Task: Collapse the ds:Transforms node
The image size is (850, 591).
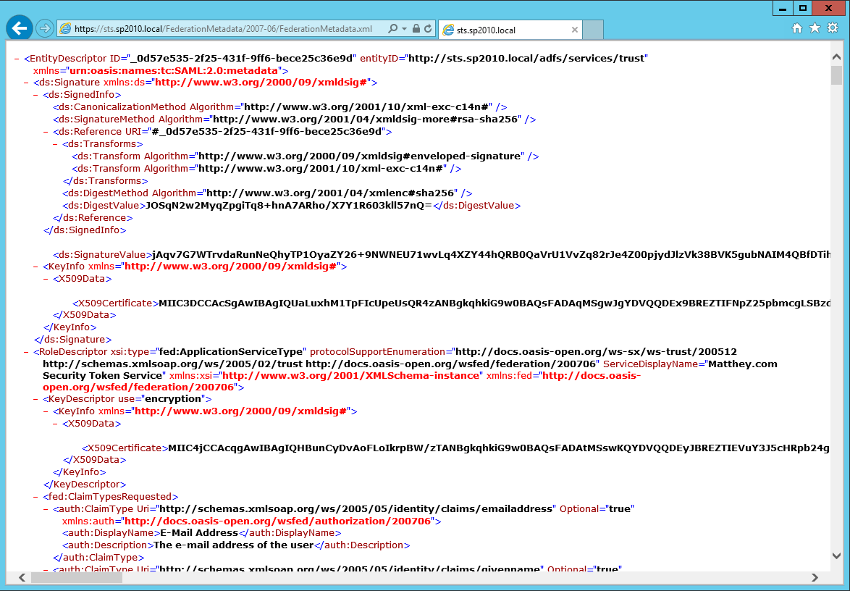Action: click(55, 143)
